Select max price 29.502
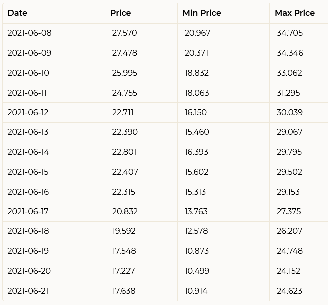 (x=289, y=172)
